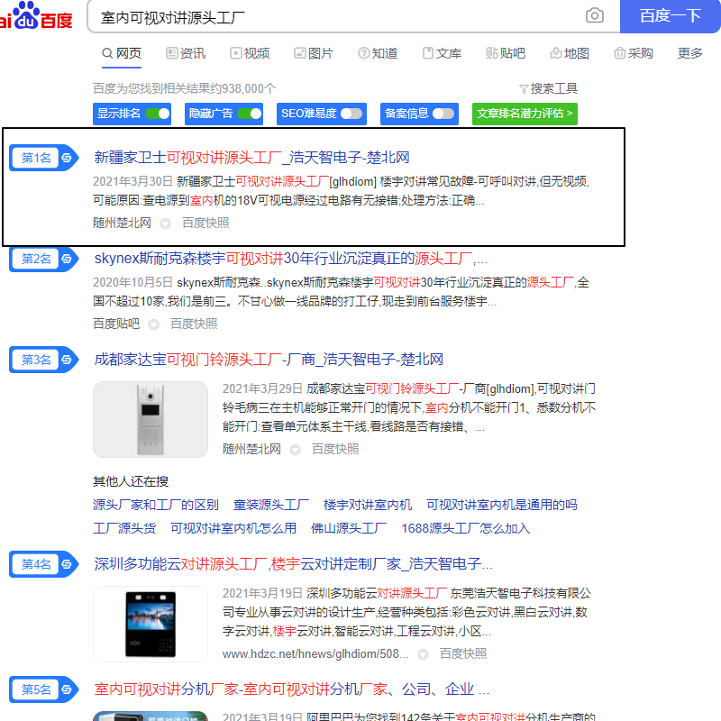
Task: Search related 楼宇对讲室内机
Action: tap(368, 505)
